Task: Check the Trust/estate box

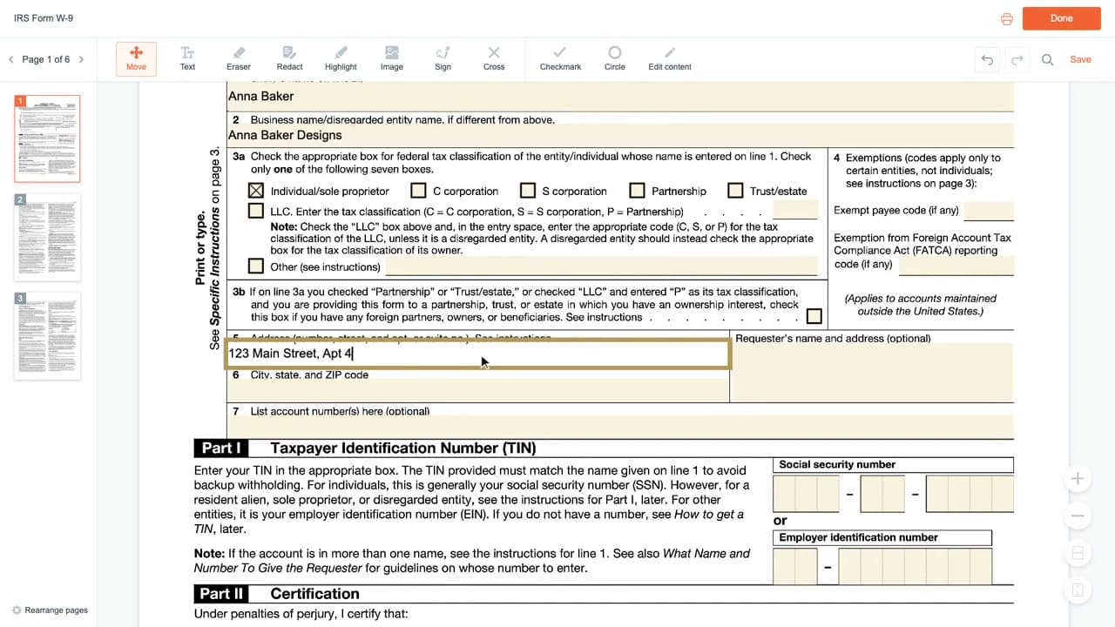Action: tap(735, 190)
